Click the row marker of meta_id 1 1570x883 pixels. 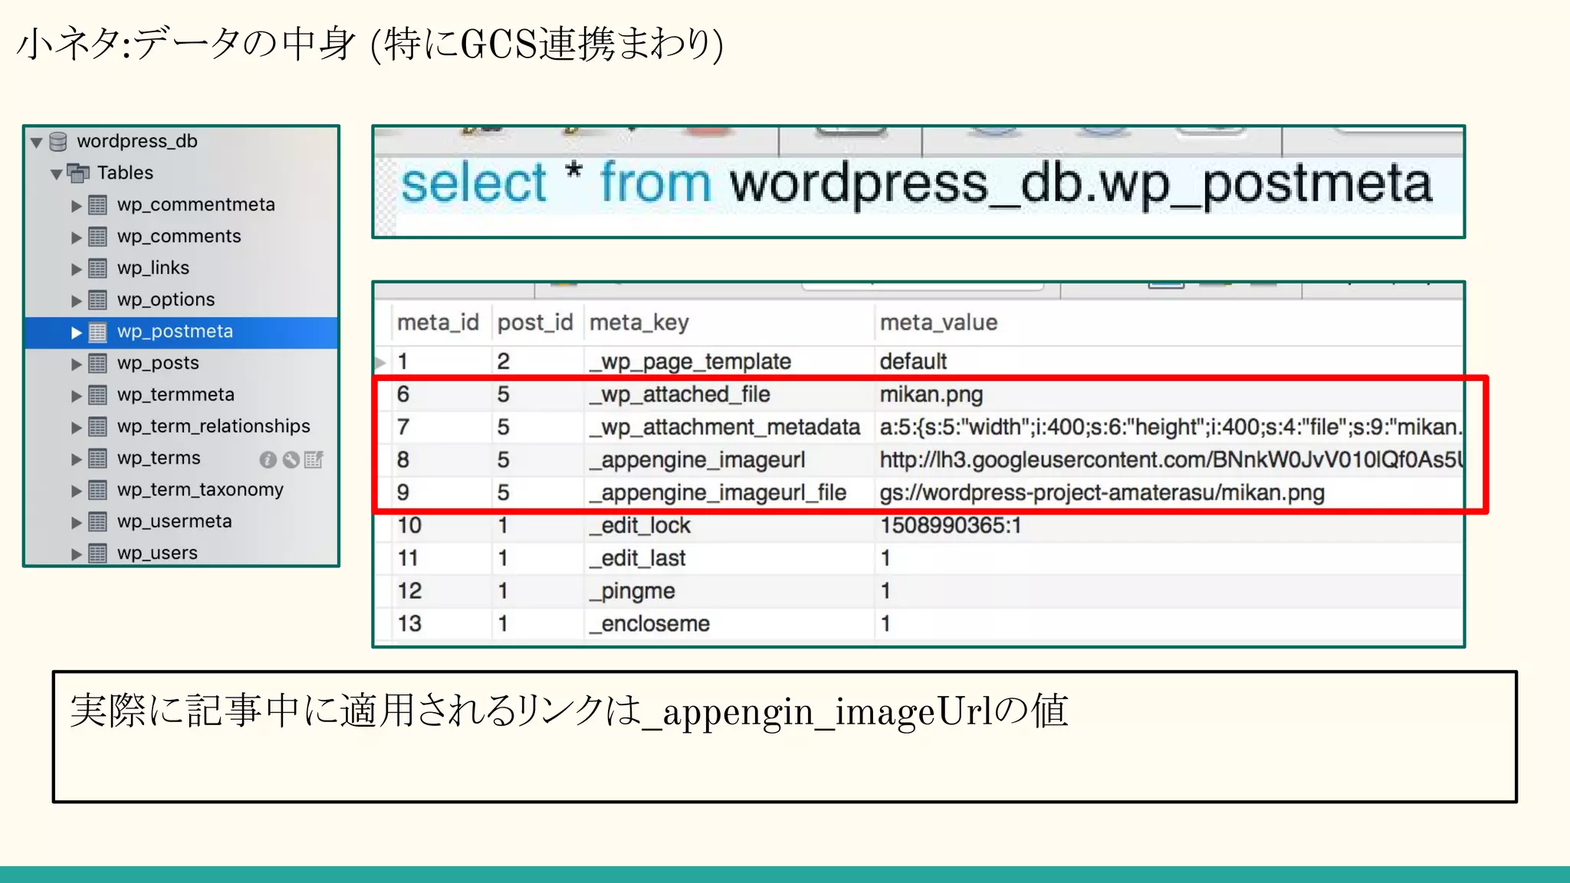point(381,362)
